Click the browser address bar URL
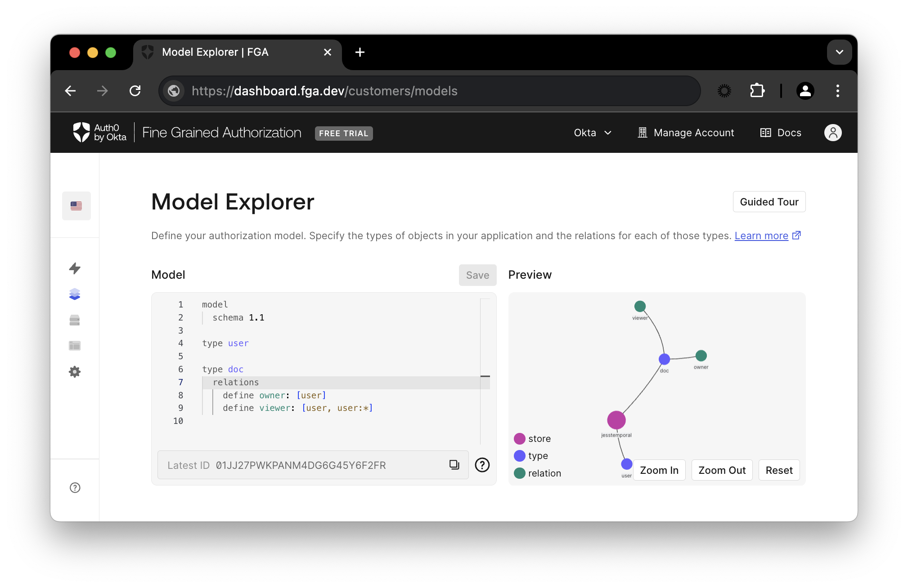 (x=324, y=91)
